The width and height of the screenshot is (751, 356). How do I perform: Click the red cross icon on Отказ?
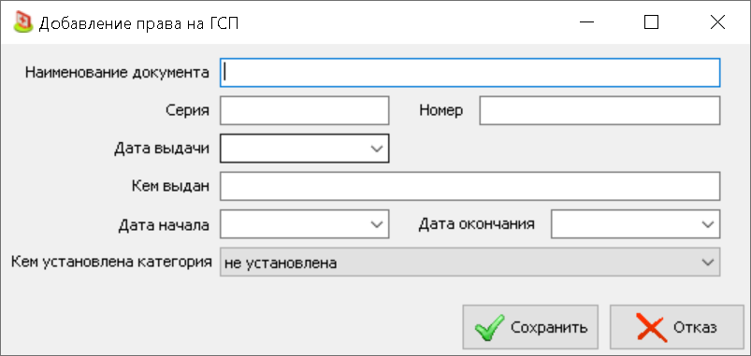click(x=651, y=328)
